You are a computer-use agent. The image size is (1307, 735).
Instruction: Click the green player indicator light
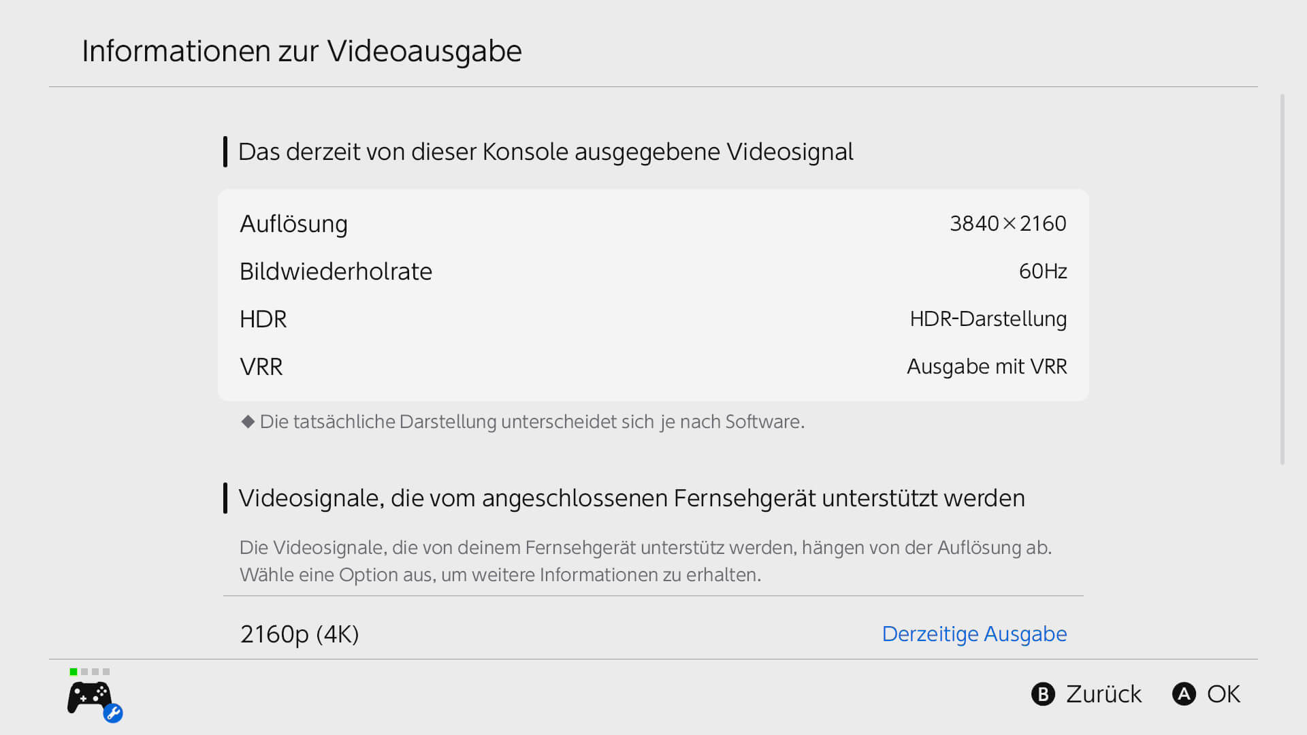[x=74, y=672]
